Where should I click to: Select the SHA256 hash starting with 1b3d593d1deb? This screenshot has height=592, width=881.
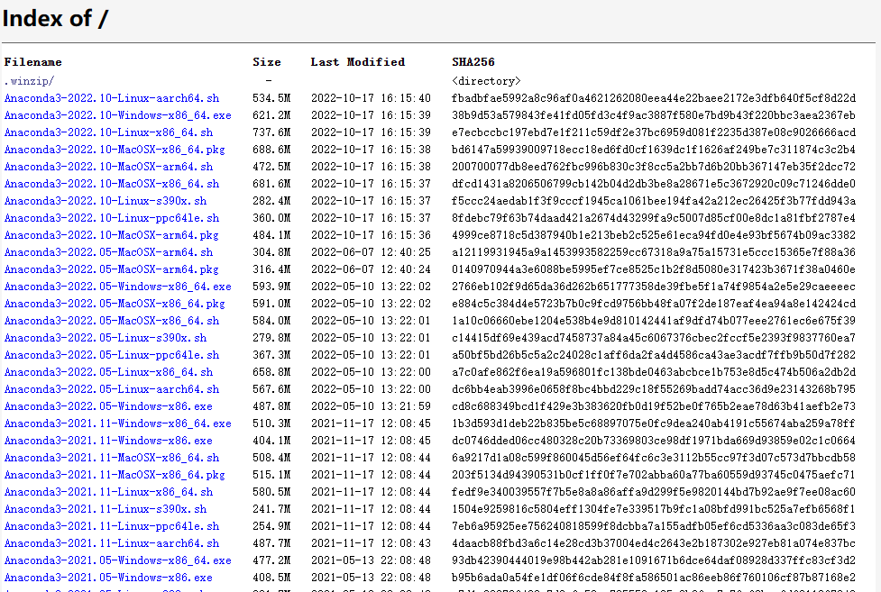(x=654, y=424)
